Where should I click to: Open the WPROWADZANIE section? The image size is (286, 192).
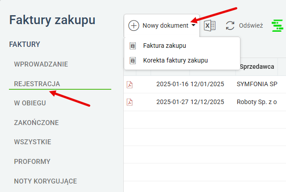coord(41,64)
